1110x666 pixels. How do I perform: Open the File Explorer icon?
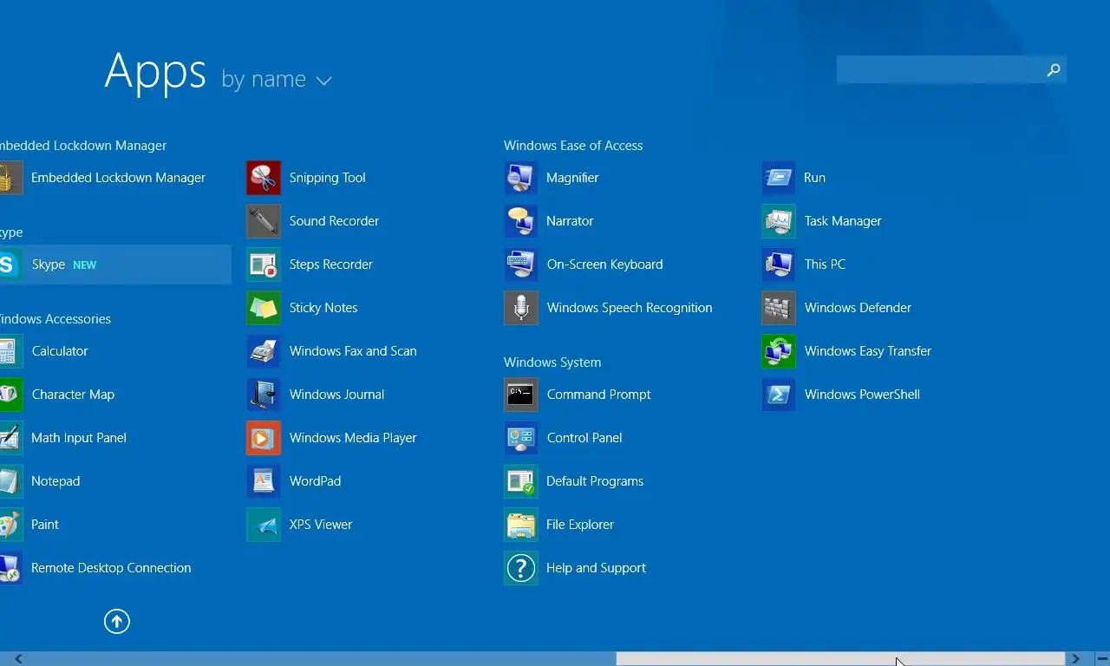[x=521, y=525]
